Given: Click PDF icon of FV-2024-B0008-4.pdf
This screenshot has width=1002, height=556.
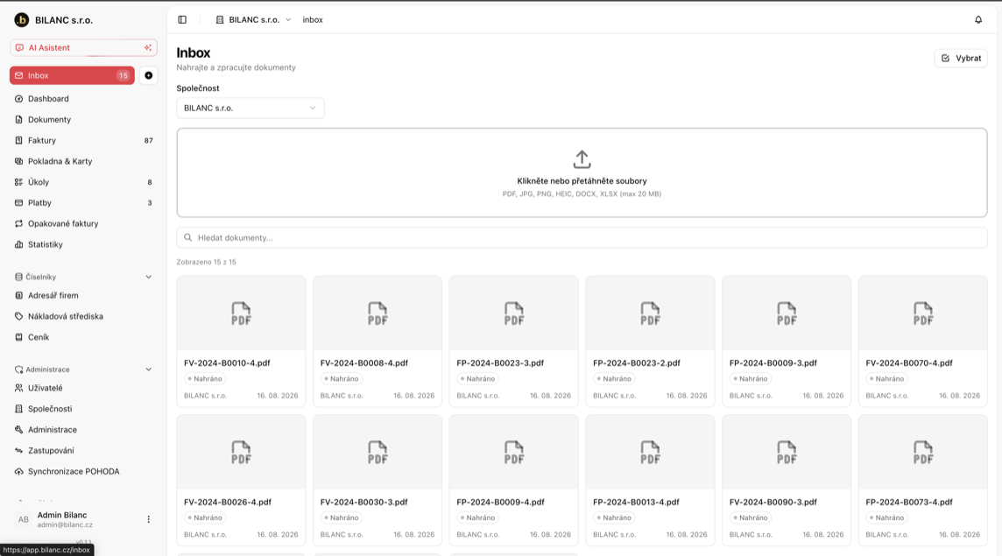Looking at the screenshot, I should pos(377,313).
